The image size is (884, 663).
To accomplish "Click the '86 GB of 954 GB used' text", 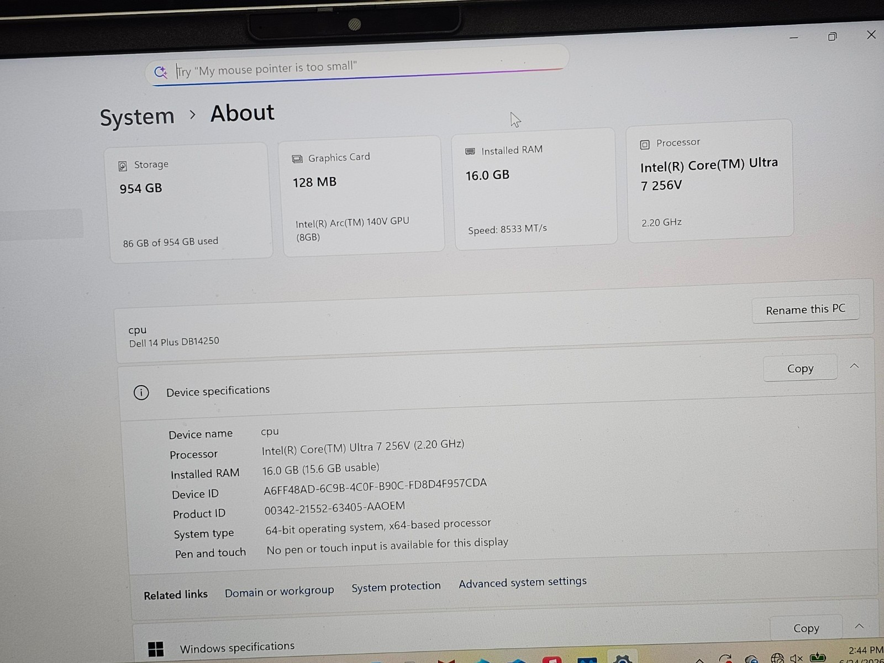I will [x=170, y=242].
